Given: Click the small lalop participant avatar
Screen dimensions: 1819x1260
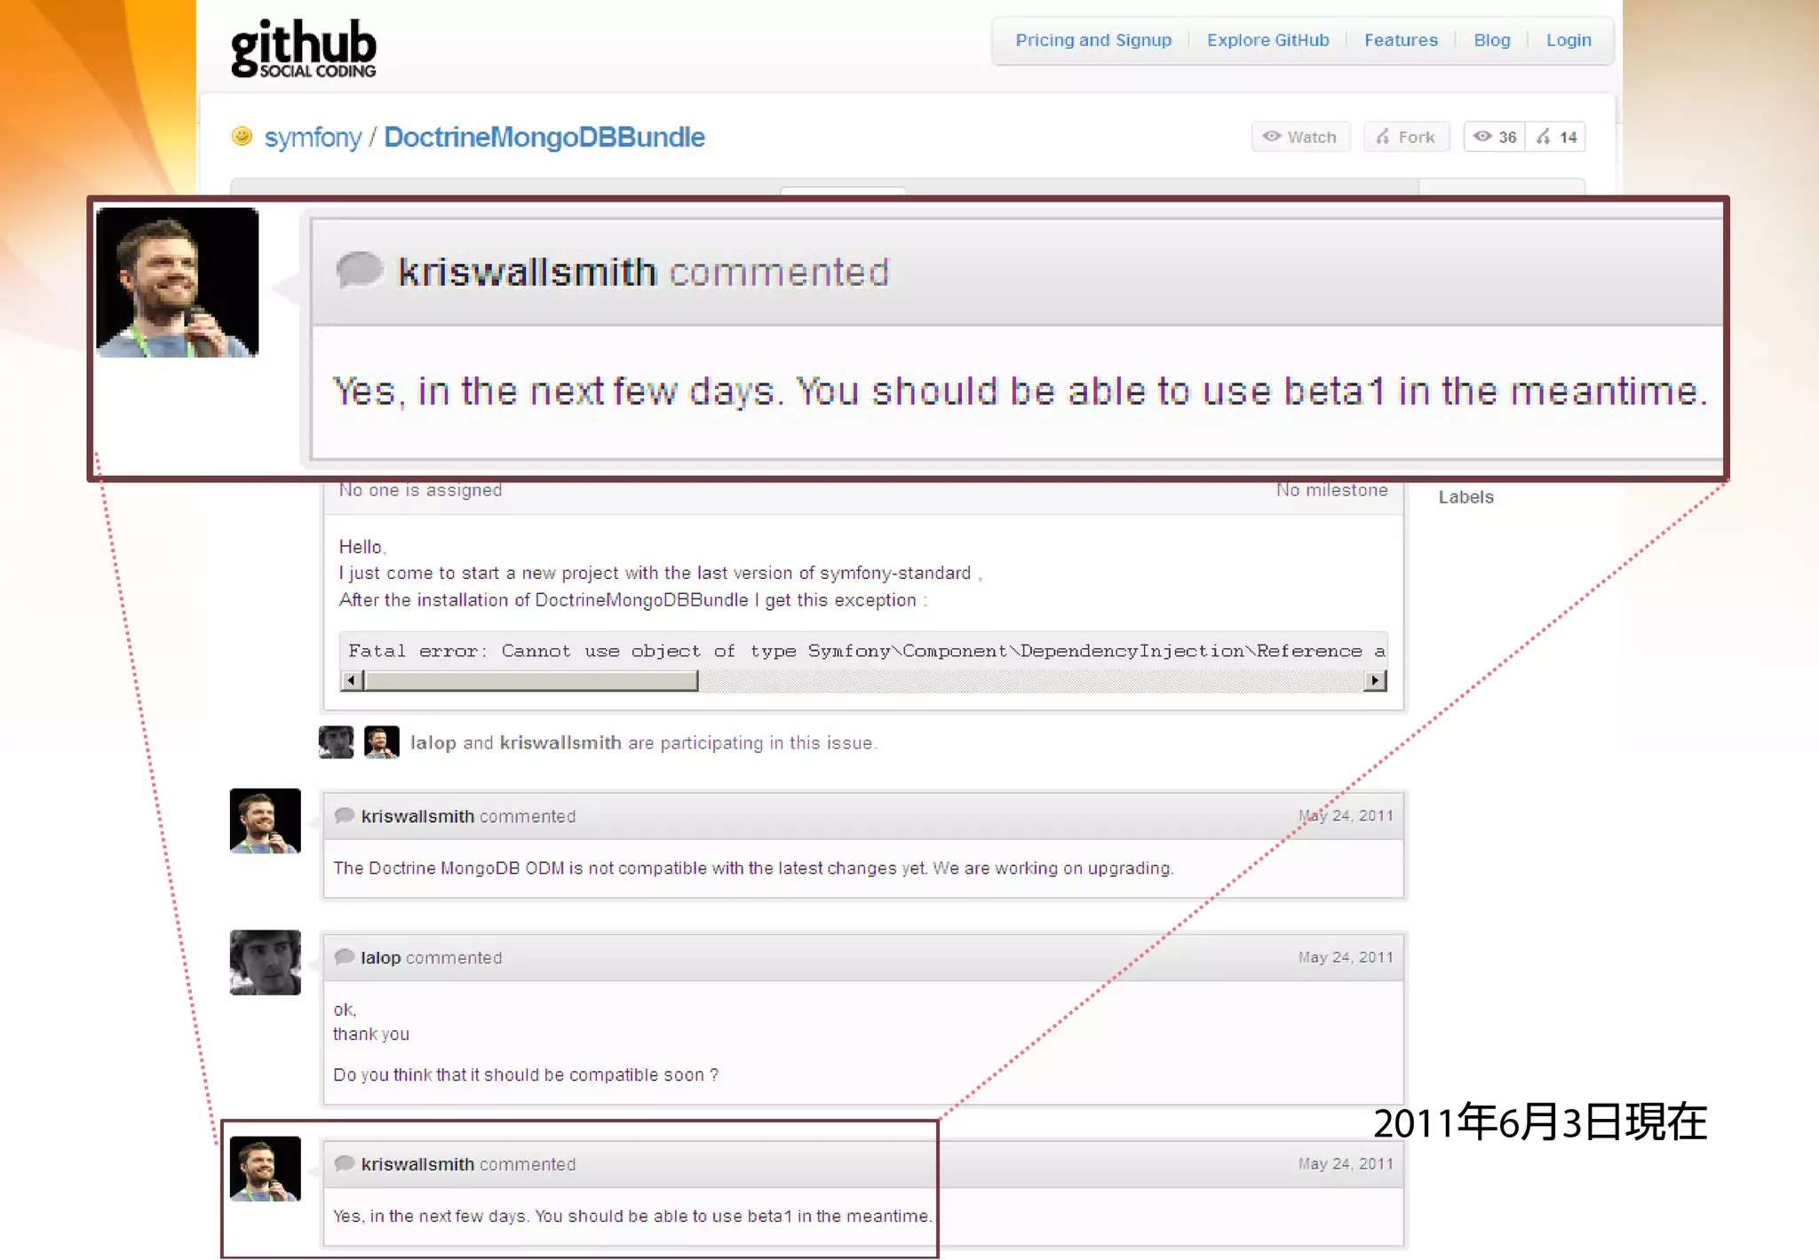Looking at the screenshot, I should 336,741.
